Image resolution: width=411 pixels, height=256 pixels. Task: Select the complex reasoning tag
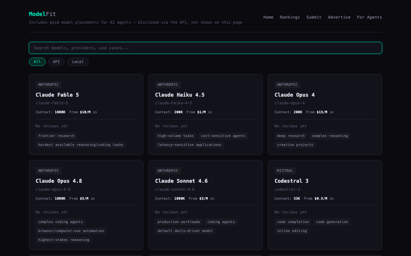pos(330,136)
